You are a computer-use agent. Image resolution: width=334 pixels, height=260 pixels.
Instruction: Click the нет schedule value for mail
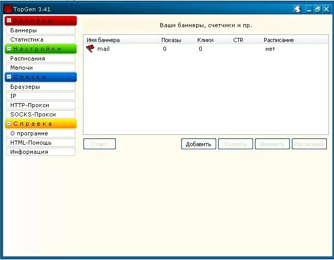click(x=270, y=49)
